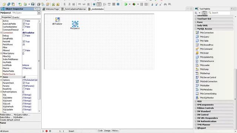Image resolution: width=237 pixels, height=133 pixels.
Task: Open the SQLBuilder link
Action: pos(19,117)
